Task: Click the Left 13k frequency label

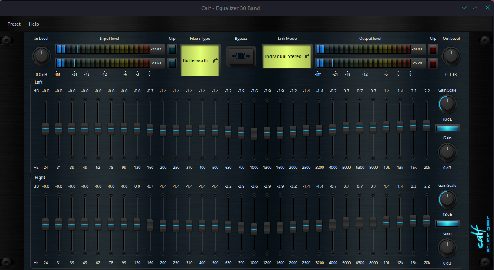Action: 400,168
